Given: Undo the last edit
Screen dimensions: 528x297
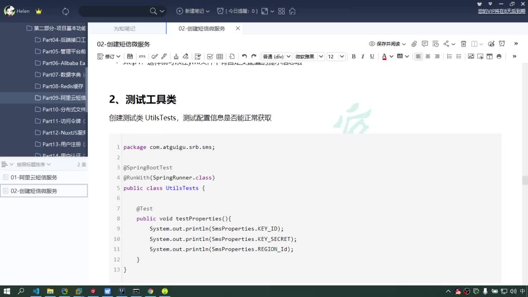Looking at the screenshot, I should 244,57.
